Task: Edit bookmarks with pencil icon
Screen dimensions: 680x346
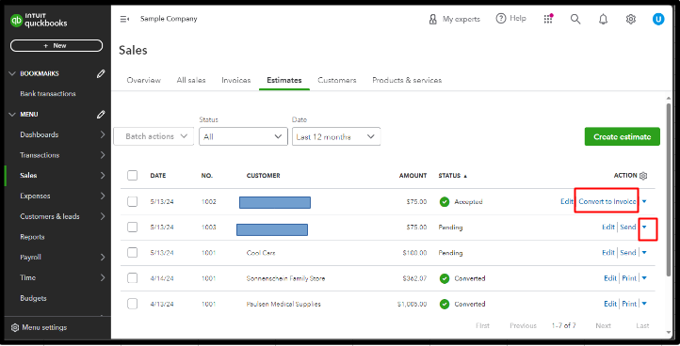Action: click(101, 73)
